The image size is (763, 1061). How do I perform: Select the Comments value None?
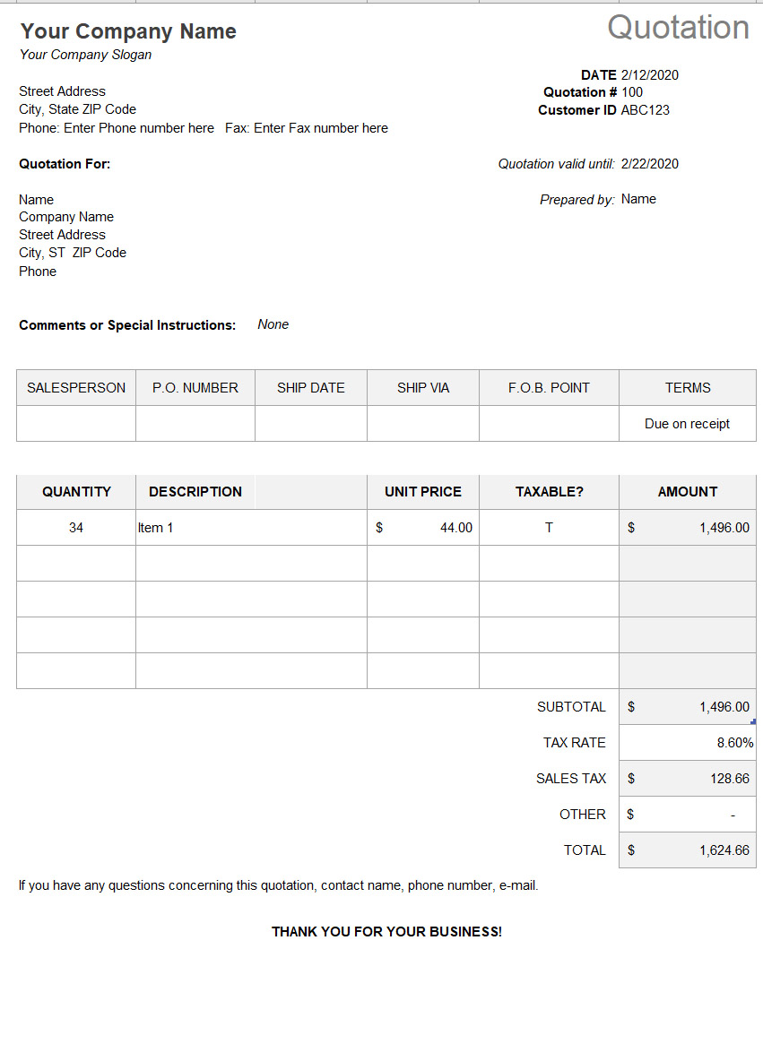tap(273, 324)
